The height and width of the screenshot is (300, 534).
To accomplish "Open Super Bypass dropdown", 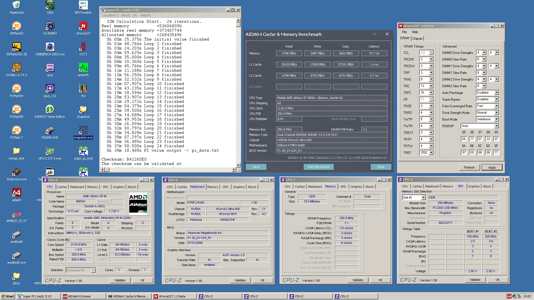I will (496, 99).
